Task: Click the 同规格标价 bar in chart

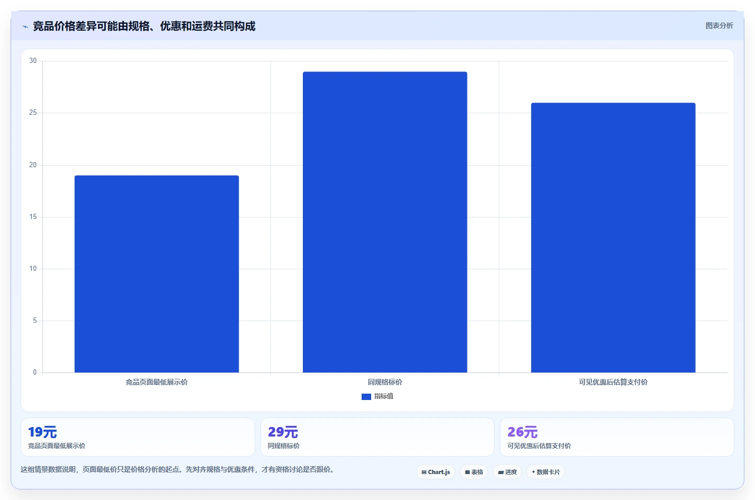Action: tap(385, 222)
